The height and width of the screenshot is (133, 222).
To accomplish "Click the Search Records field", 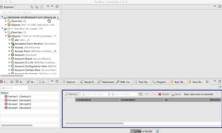I will pyautogui.click(x=94, y=94).
